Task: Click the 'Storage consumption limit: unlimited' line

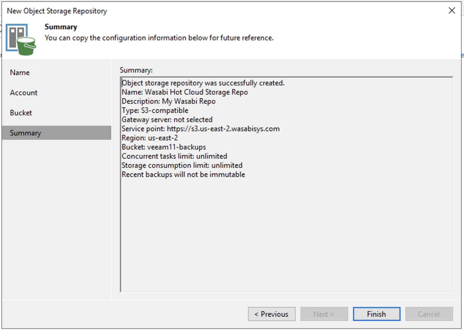Action: (182, 165)
